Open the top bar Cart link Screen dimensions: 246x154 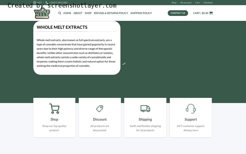(197, 3)
